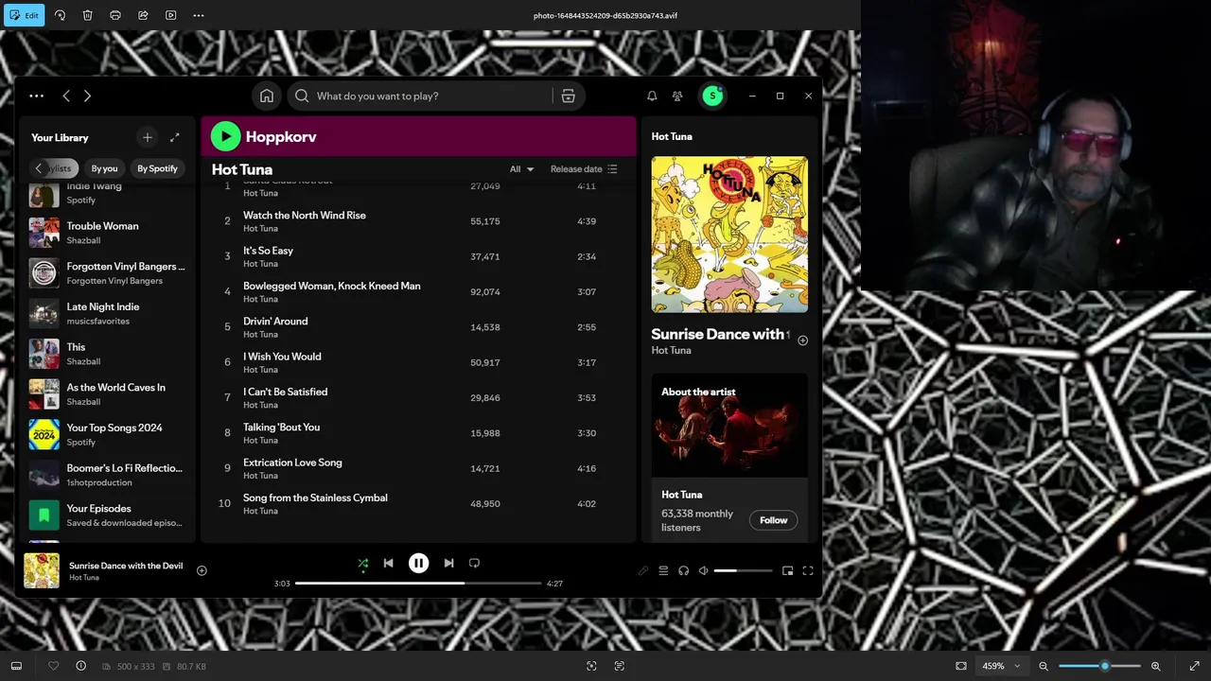The width and height of the screenshot is (1211, 681).
Task: Open Spotify Home
Action: coord(267,96)
